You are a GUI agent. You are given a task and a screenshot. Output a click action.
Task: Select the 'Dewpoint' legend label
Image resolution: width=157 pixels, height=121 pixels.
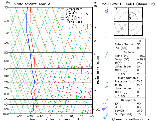pyautogui.click(x=71, y=11)
